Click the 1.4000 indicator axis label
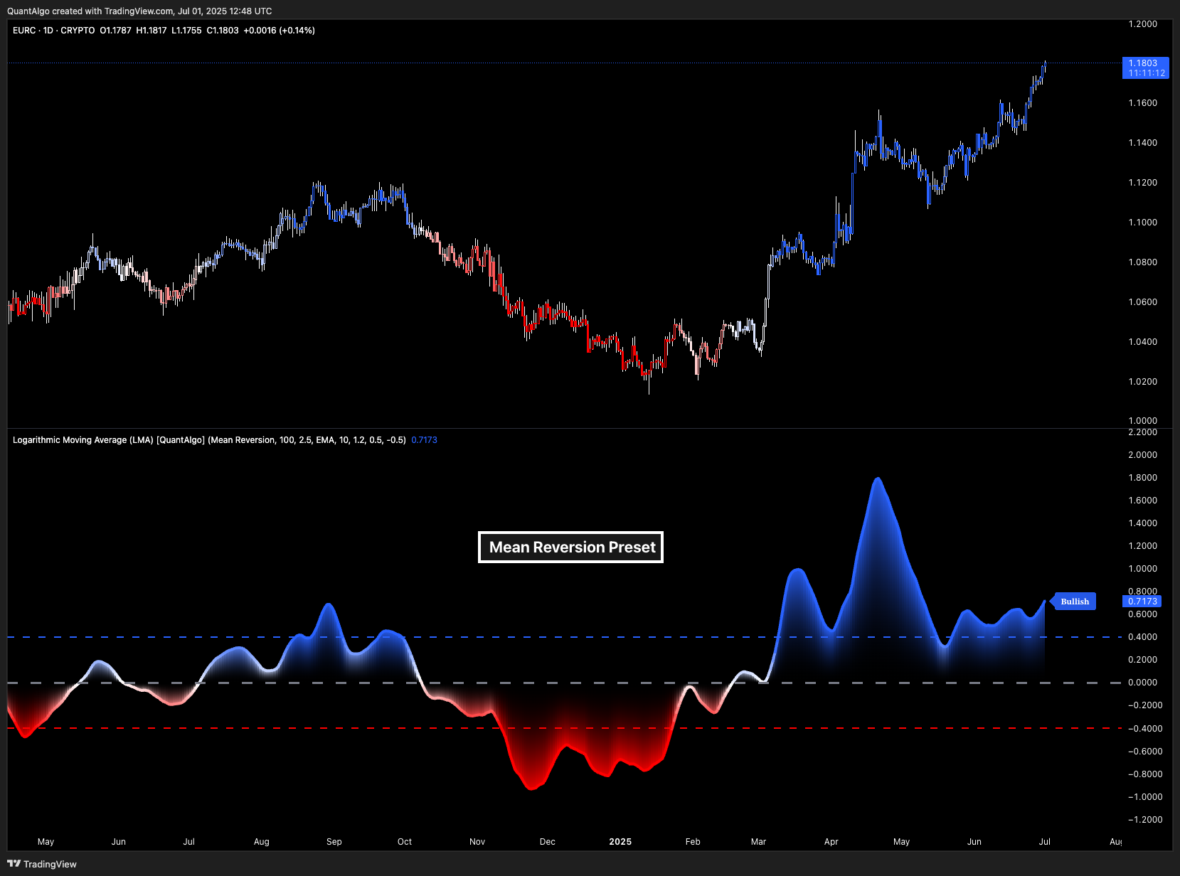This screenshot has width=1180, height=876. (1142, 523)
